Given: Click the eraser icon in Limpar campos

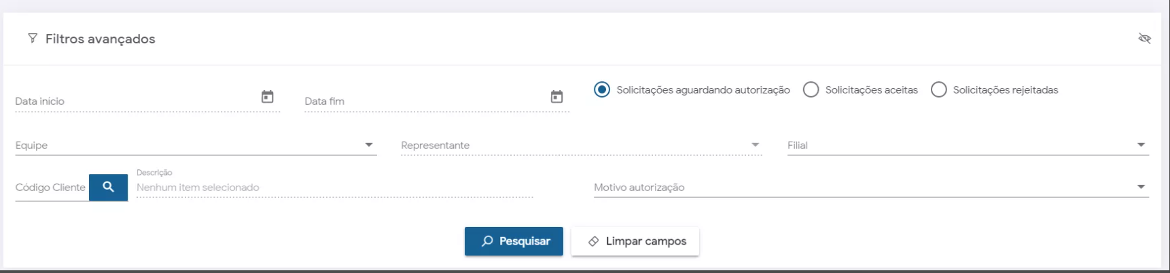Looking at the screenshot, I should (593, 241).
